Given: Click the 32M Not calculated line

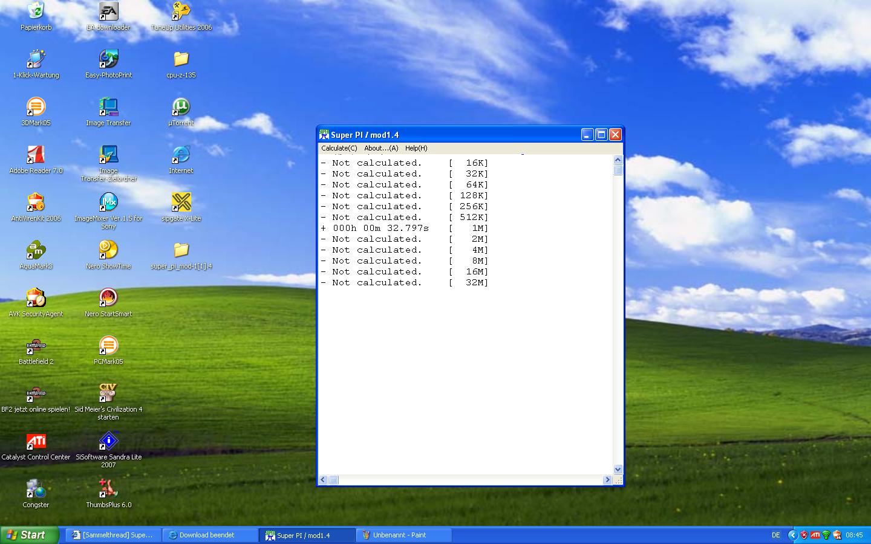Looking at the screenshot, I should (404, 282).
